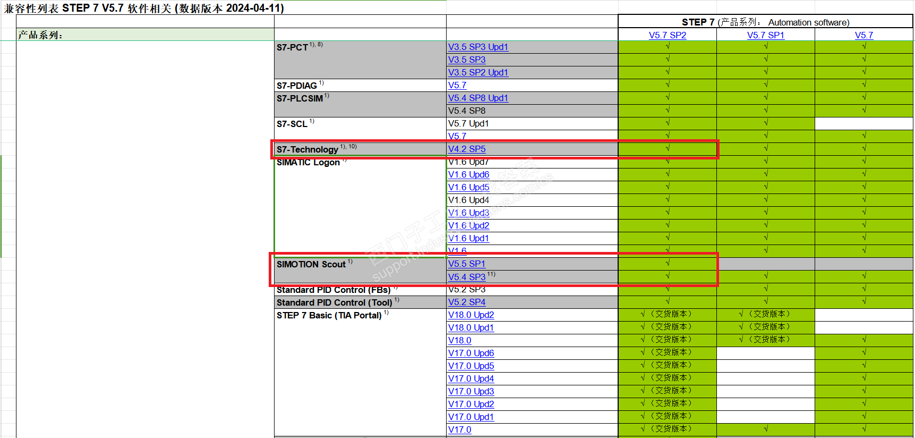Open S7-PCT version V3.5 SP3 Upd1 link

478,47
